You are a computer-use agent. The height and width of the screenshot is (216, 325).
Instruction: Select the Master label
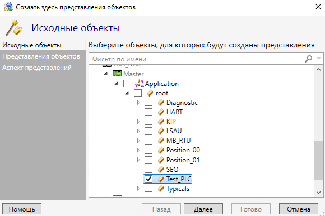133,74
